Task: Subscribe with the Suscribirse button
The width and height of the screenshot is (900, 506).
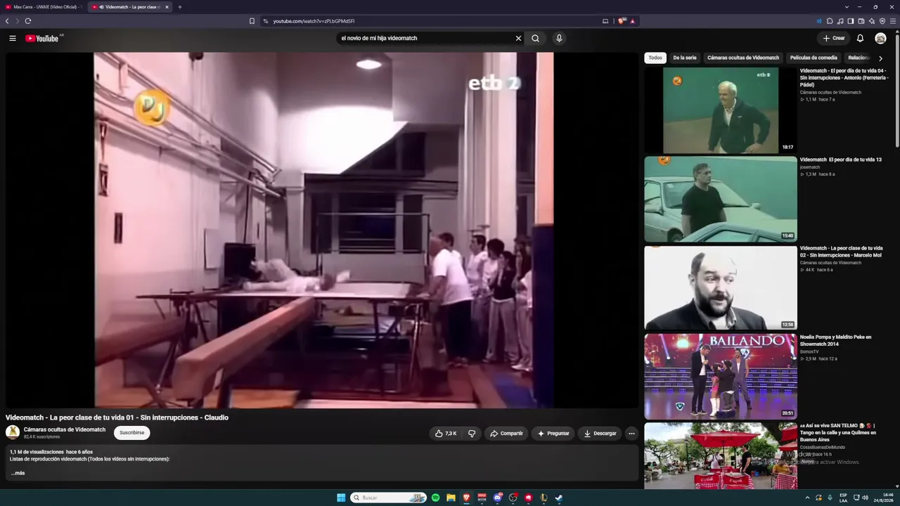Action: (132, 433)
